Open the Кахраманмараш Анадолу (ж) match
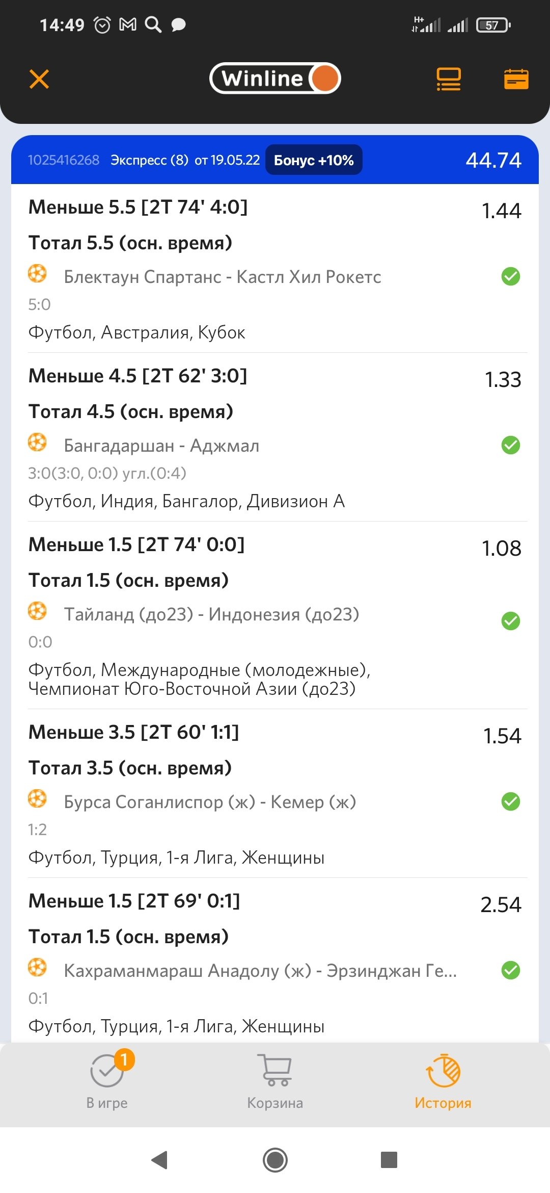 coord(260,971)
